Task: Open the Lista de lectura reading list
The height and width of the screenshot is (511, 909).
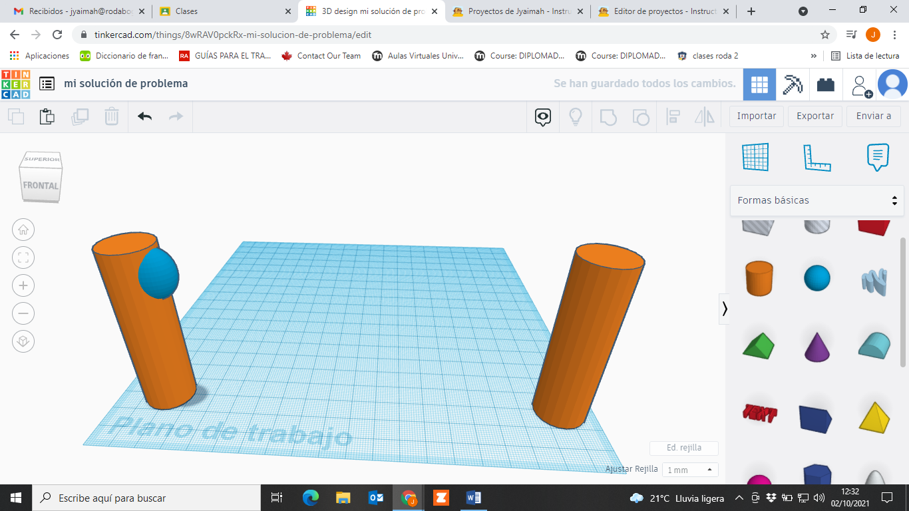Action: pos(866,56)
